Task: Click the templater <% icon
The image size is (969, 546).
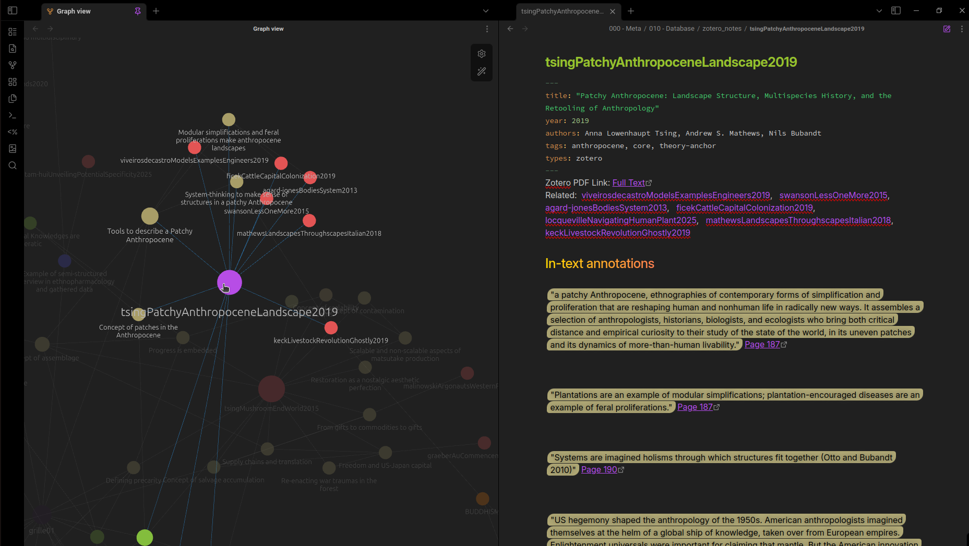Action: [x=13, y=132]
